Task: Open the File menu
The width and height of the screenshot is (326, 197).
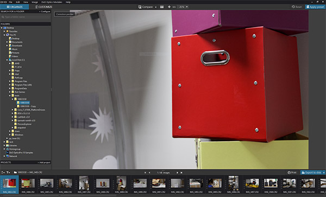Action: pos(10,2)
